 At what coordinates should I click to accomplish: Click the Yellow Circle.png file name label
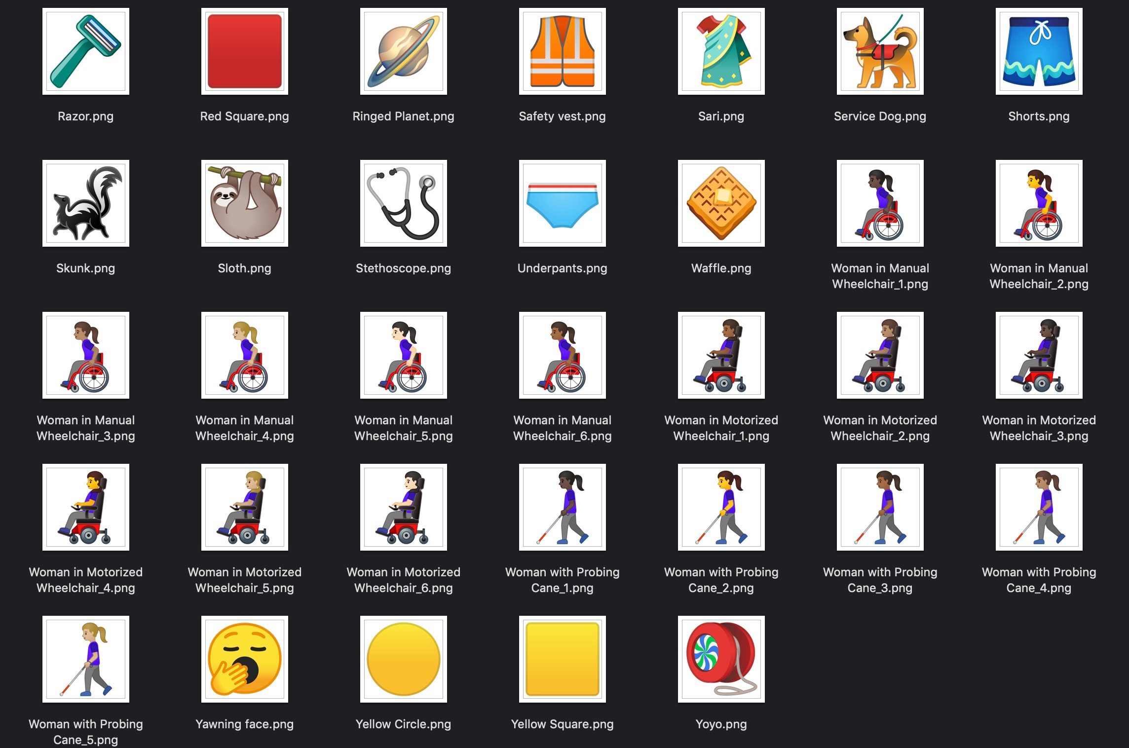403,724
